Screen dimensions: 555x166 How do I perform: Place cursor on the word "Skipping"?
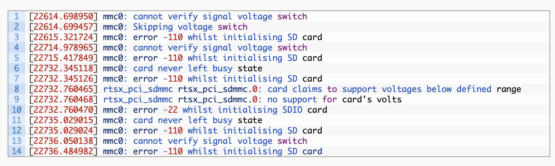click(153, 27)
